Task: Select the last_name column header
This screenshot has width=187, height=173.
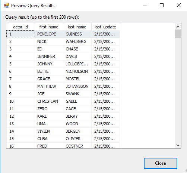Action: pyautogui.click(x=77, y=27)
